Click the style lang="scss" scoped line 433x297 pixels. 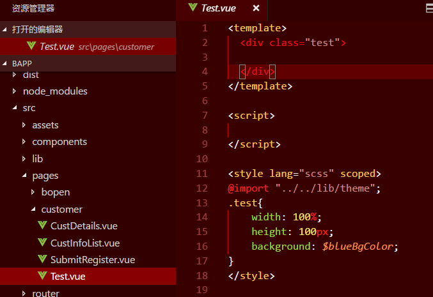tap(304, 174)
